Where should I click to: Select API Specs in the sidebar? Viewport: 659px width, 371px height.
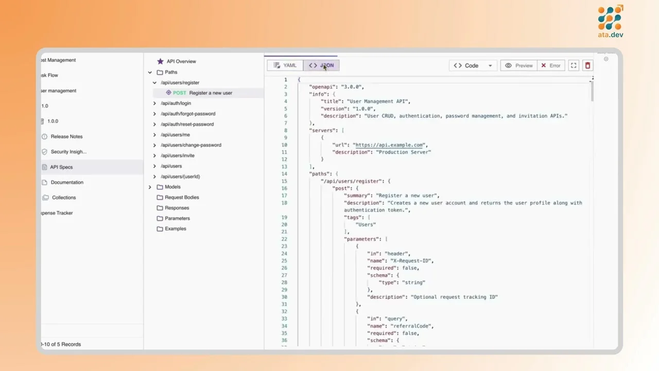coord(61,167)
